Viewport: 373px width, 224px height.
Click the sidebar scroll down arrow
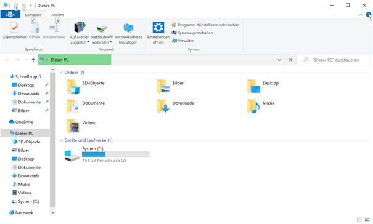(x=53, y=212)
